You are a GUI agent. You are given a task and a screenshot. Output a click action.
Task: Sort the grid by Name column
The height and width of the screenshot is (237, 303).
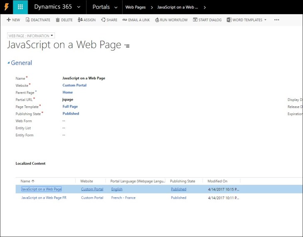(x=28, y=181)
